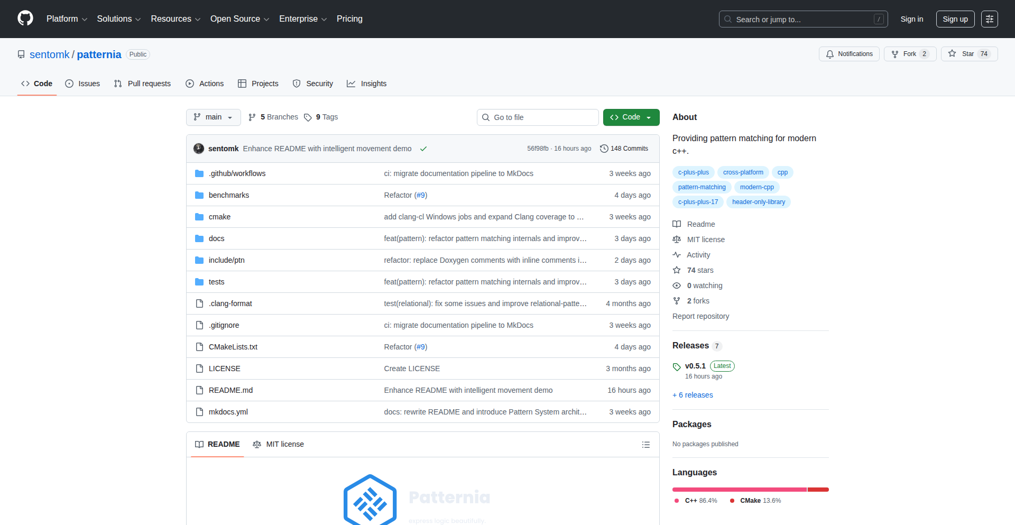Open the 148 Commits history

[x=624, y=149]
